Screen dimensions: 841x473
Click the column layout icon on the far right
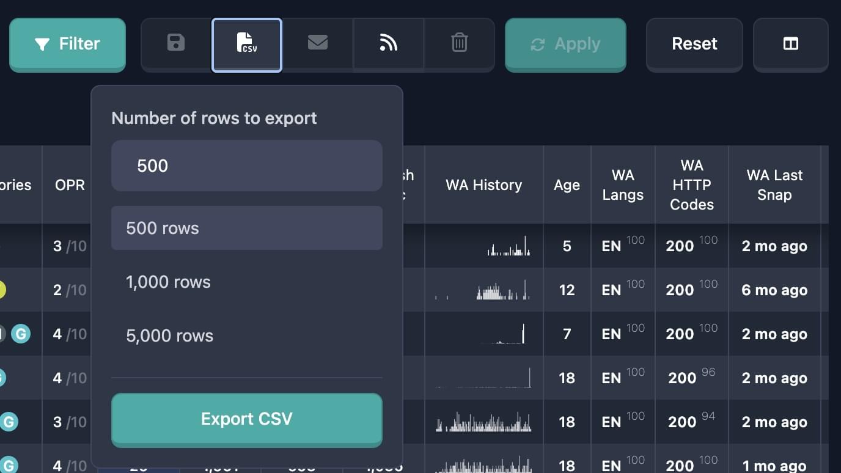tap(791, 43)
